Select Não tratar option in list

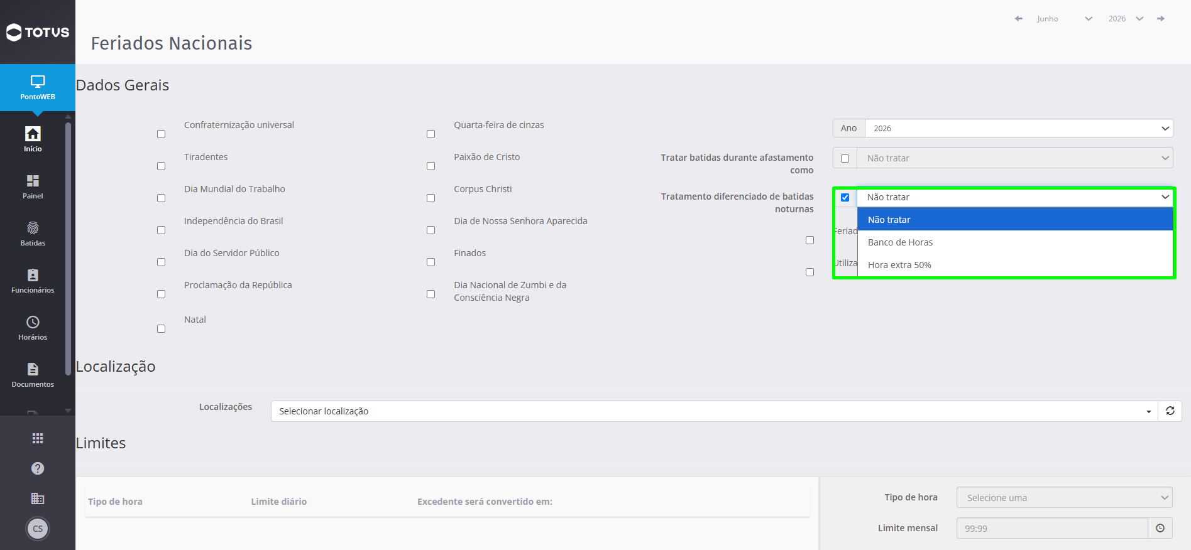pyautogui.click(x=1015, y=220)
